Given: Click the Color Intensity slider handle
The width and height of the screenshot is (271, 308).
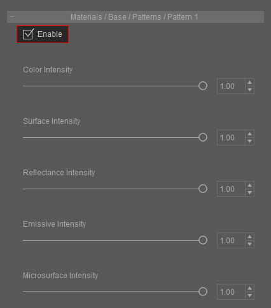Looking at the screenshot, I should pyautogui.click(x=203, y=86).
